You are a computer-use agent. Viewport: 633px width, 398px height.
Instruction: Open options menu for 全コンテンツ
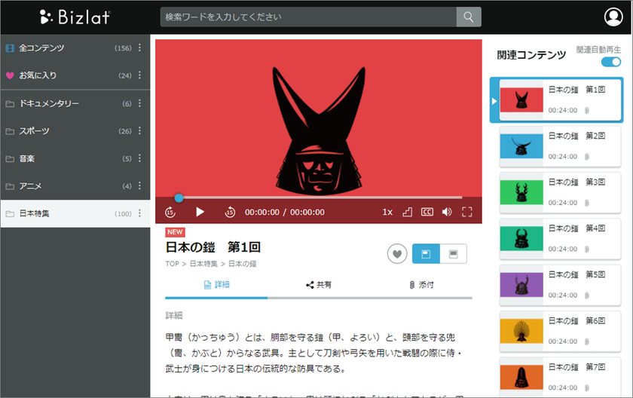pos(139,48)
